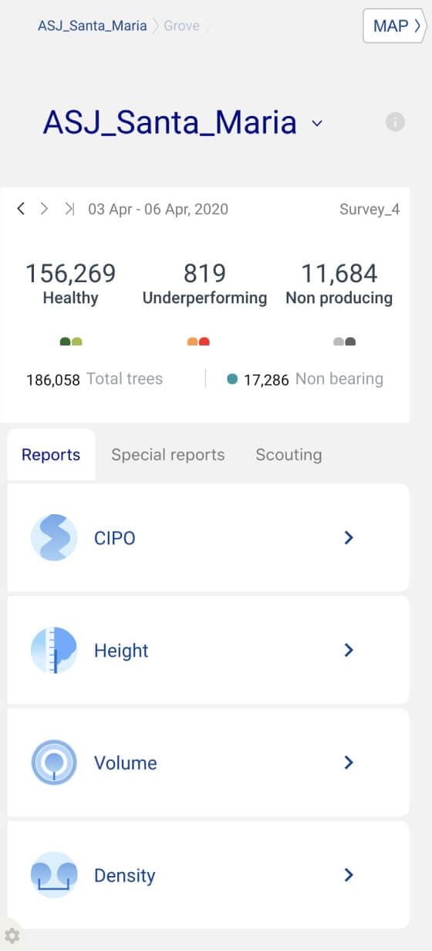Expand the Density row chevron
432x951 pixels.
[349, 875]
